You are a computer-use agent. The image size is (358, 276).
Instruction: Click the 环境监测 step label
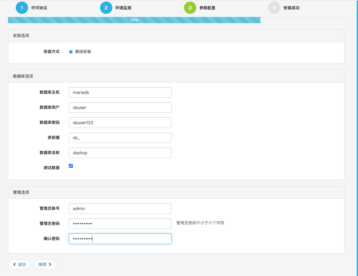[x=123, y=8]
